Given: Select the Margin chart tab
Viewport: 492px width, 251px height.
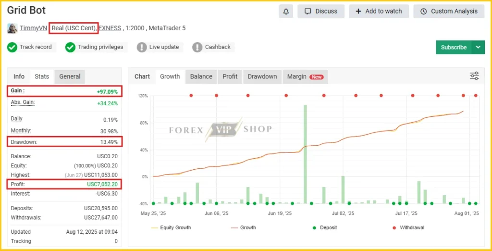Looking at the screenshot, I should click(305, 76).
